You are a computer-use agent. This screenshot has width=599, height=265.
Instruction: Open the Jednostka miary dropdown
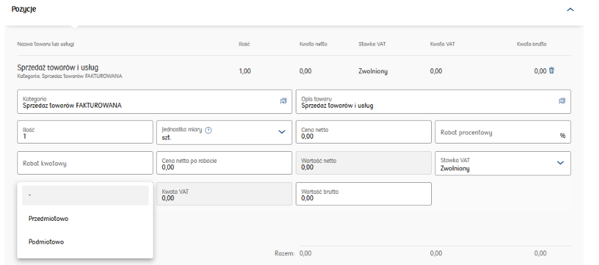[x=282, y=132]
